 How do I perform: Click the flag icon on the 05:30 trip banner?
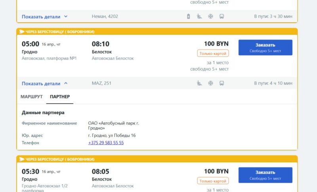(22, 159)
